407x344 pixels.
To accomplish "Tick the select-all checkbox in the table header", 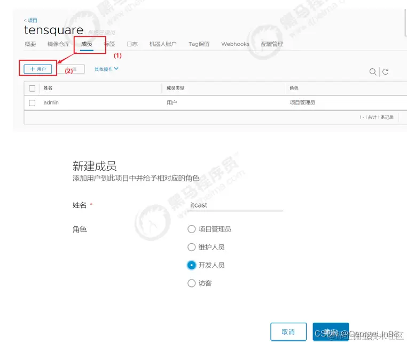I will point(32,89).
